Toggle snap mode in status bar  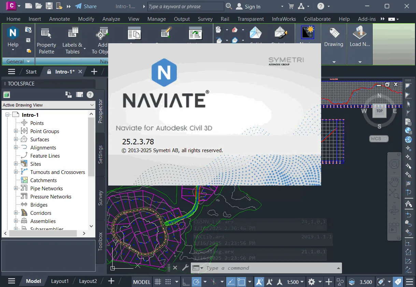(x=168, y=282)
